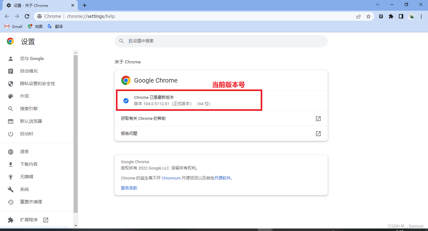This screenshot has width=428, height=231.
Task: Open a new tab with plus button
Action: (85, 5)
